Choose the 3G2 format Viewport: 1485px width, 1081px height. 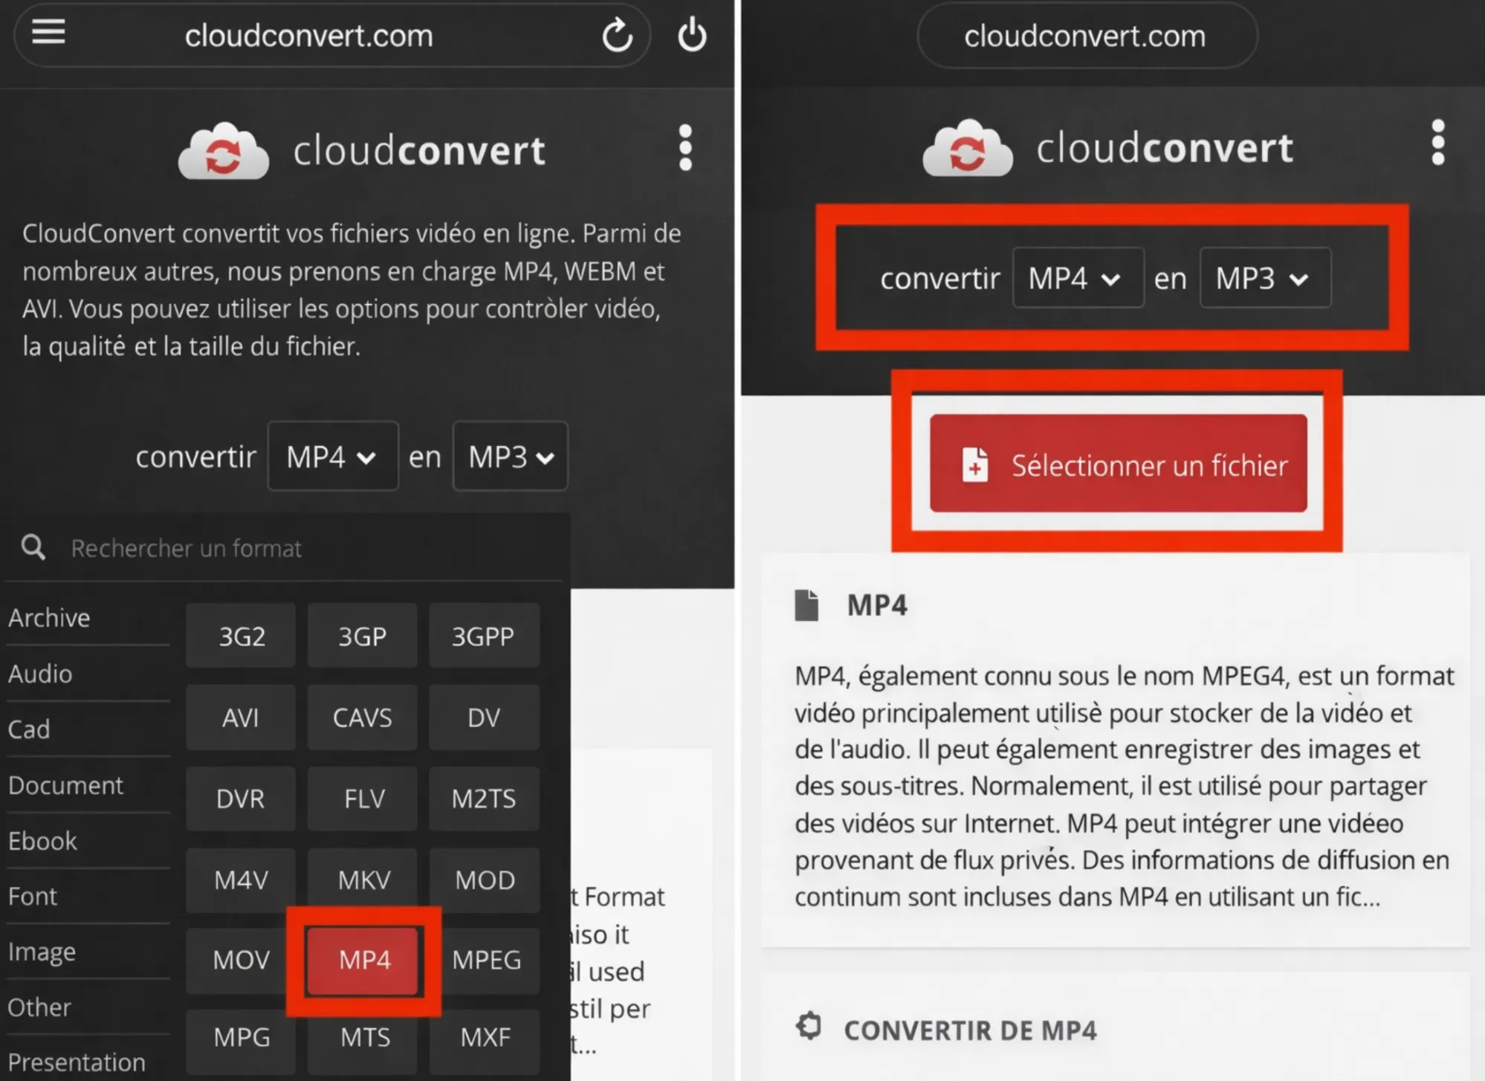pos(241,636)
